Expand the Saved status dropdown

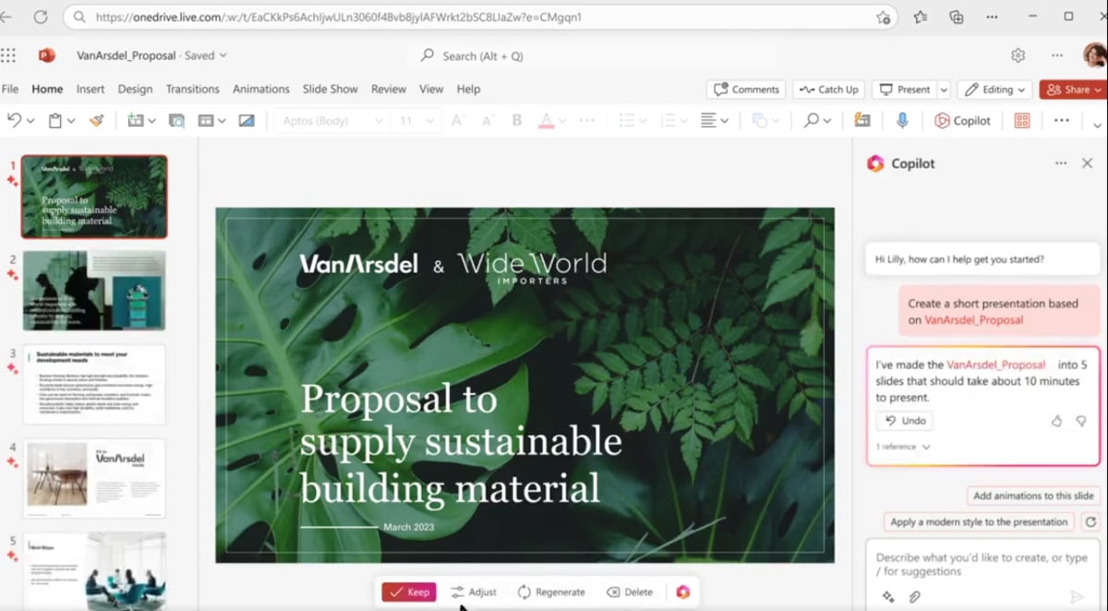(223, 55)
